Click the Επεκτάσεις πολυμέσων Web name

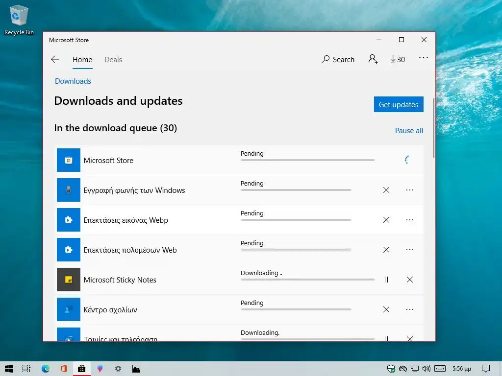(130, 250)
